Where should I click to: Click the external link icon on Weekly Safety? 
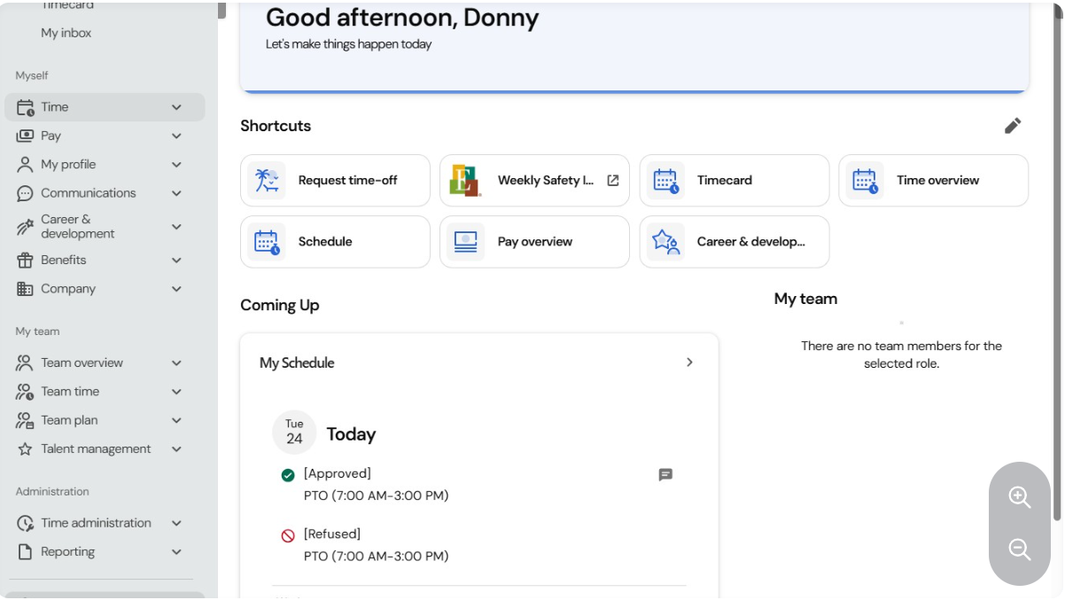[x=612, y=180]
